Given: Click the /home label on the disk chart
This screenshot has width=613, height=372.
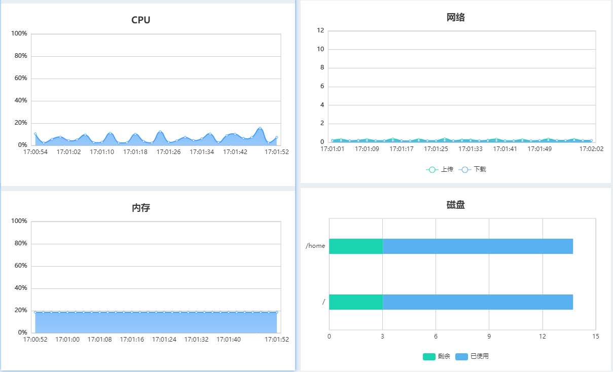Looking at the screenshot, I should [x=316, y=246].
